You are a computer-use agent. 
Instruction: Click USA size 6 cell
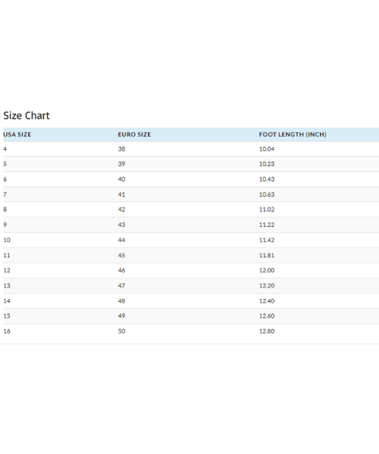(x=5, y=179)
